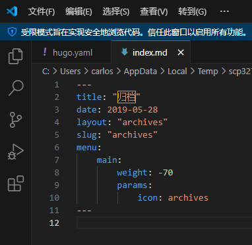Open Run and Debug view icon

point(16,152)
